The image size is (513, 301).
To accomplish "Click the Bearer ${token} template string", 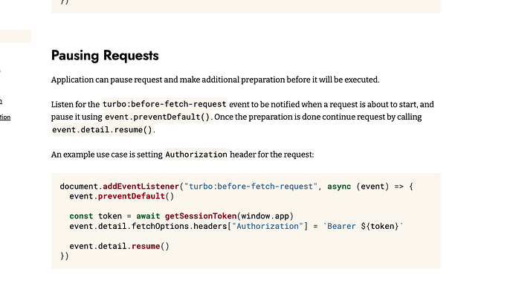I will pos(357,226).
